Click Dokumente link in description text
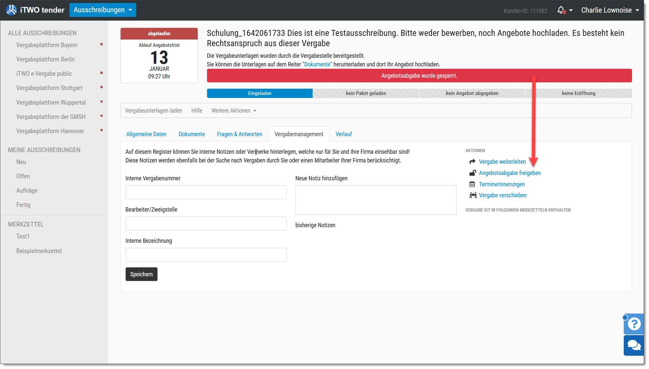Viewport: 649px width, 369px height. [317, 64]
